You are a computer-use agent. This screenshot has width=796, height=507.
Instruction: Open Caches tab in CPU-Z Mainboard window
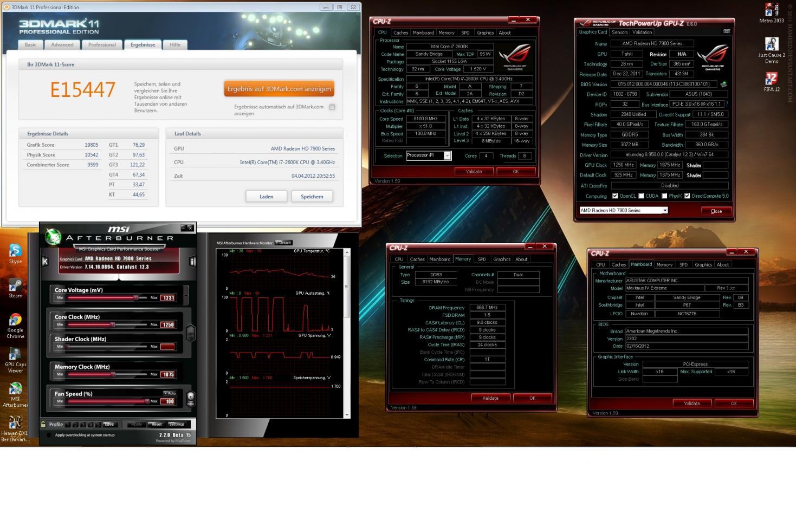619,265
